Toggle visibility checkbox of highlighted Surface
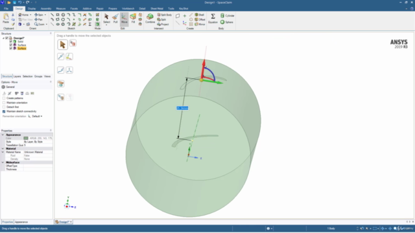This screenshot has height=233, width=415. (11, 49)
